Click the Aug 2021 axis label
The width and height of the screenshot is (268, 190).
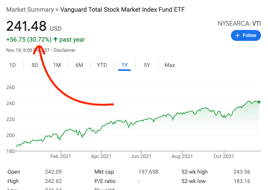pyautogui.click(x=182, y=156)
